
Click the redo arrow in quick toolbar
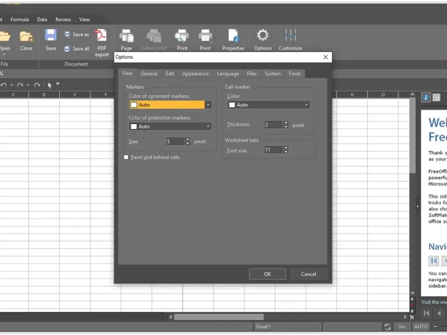tap(20, 85)
